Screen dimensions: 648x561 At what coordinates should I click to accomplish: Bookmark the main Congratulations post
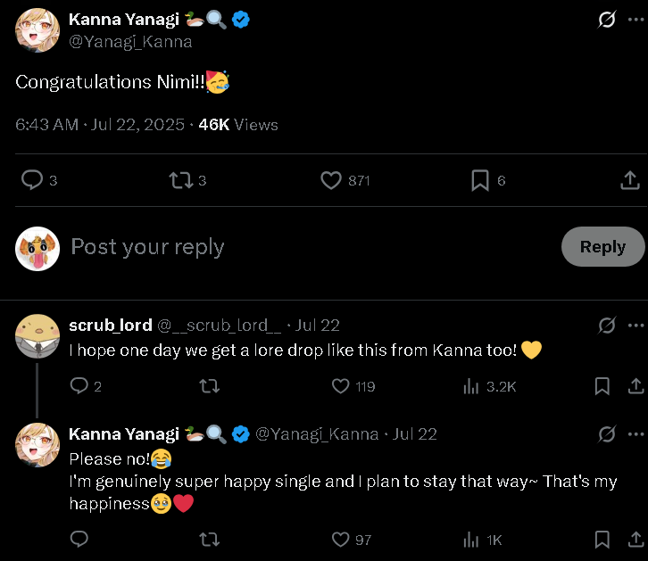coord(480,180)
